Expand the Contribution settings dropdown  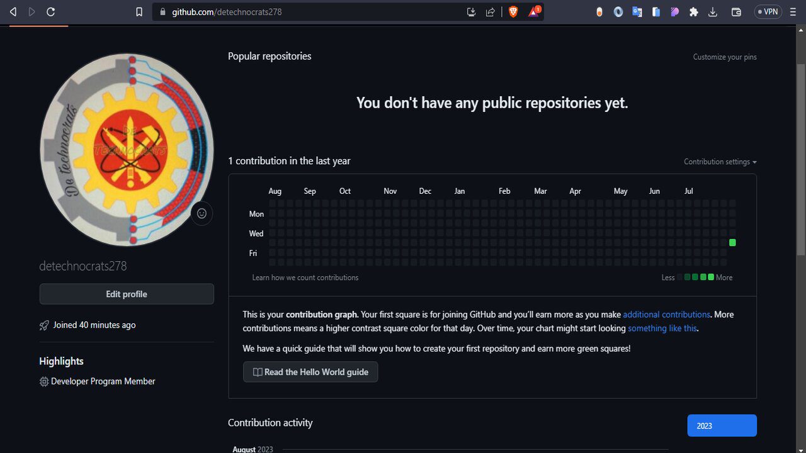pyautogui.click(x=720, y=162)
